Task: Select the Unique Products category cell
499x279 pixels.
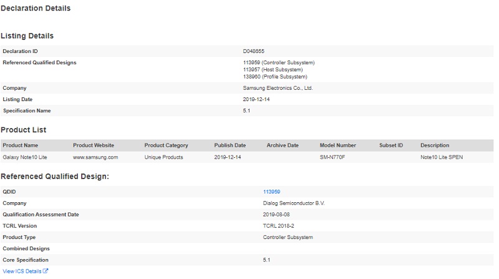Action: pos(163,157)
